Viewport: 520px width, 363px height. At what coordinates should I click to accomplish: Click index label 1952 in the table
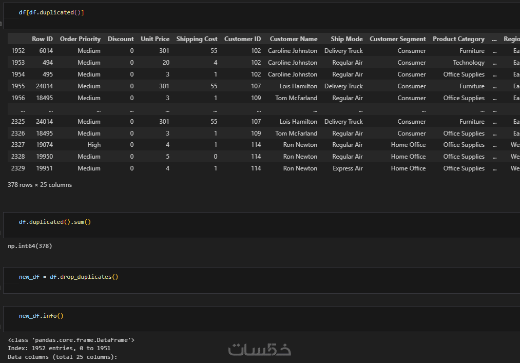point(18,51)
